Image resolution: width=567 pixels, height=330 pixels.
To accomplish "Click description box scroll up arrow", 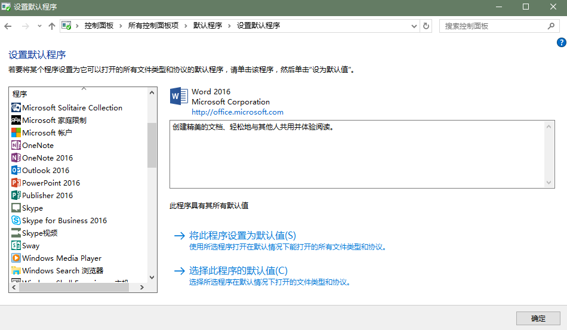I will click(x=548, y=127).
